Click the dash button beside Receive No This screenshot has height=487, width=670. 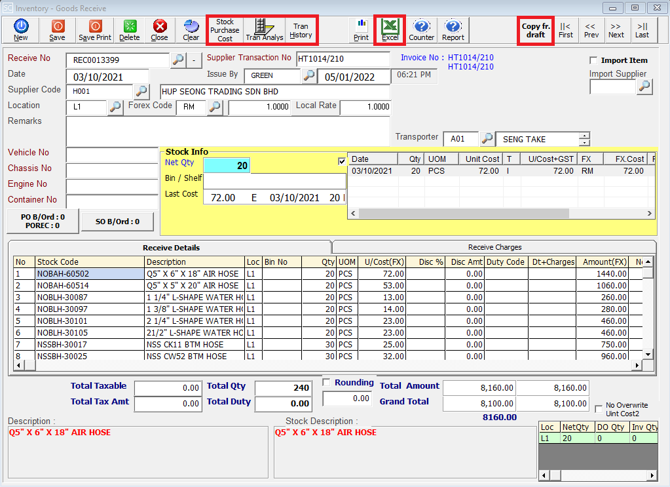[194, 60]
